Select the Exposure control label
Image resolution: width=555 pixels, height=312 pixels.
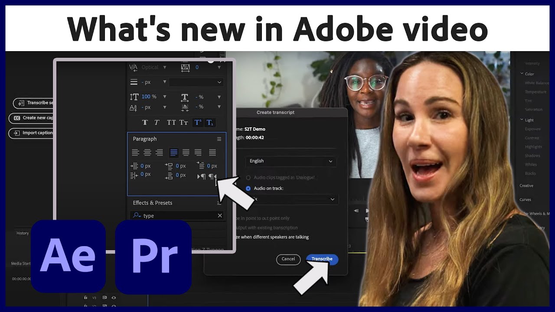pos(533,129)
